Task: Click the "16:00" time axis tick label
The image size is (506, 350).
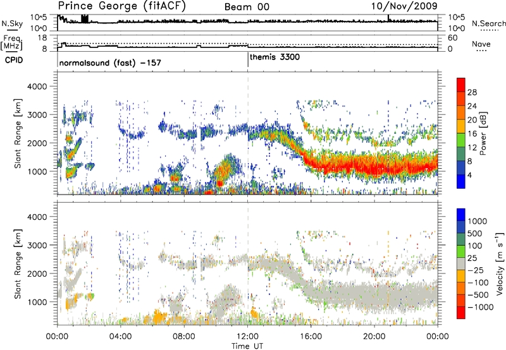Action: [x=311, y=337]
